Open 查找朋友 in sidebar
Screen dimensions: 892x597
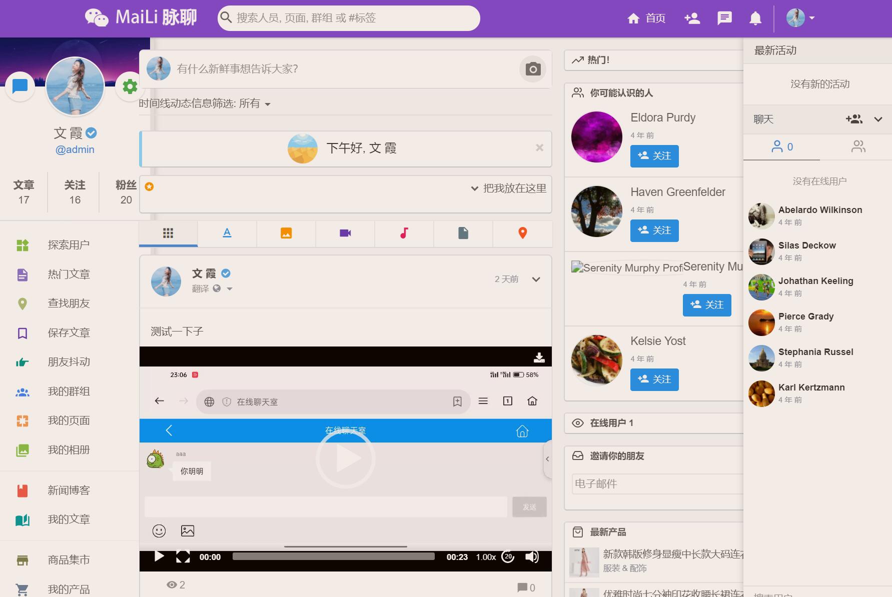tap(69, 303)
